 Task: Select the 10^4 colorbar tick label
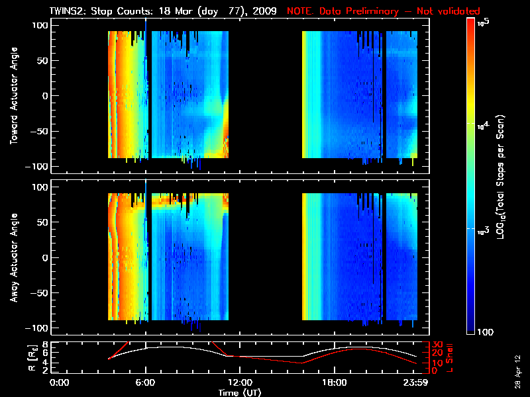coord(484,125)
